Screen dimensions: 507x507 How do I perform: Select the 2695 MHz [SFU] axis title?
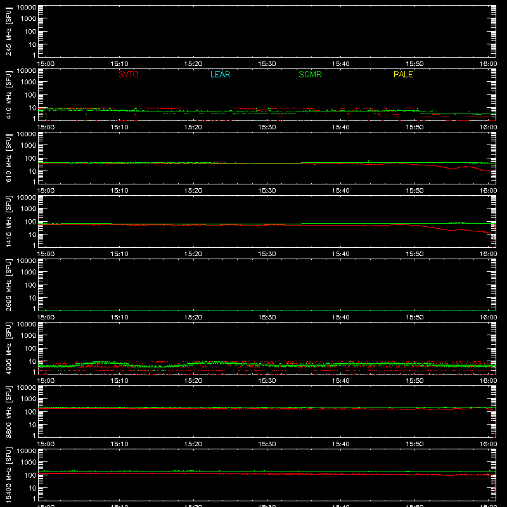(8, 285)
